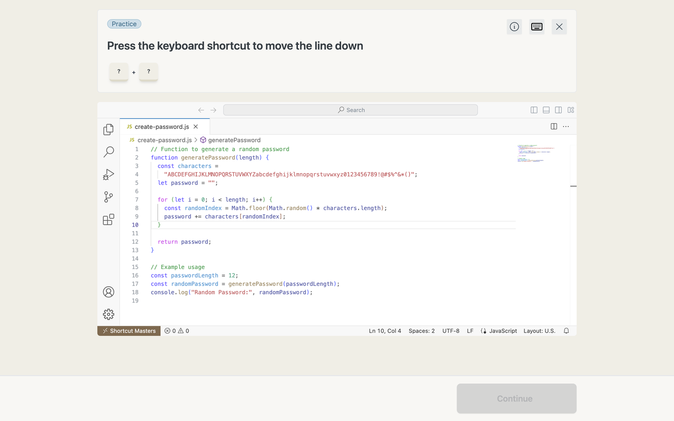Screen dimensions: 674x421
Task: Click the "let password" declaration line
Action: pos(187,183)
